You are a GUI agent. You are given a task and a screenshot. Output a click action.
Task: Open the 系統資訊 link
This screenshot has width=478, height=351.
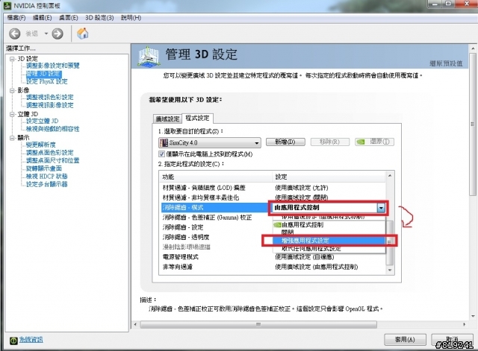[31, 340]
